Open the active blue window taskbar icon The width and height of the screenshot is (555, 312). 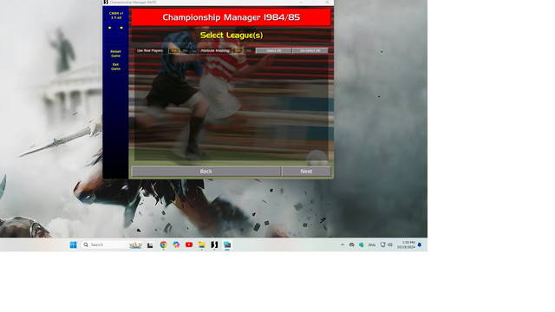[x=227, y=244]
